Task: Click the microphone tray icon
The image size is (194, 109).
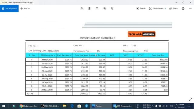Action: coord(156,106)
